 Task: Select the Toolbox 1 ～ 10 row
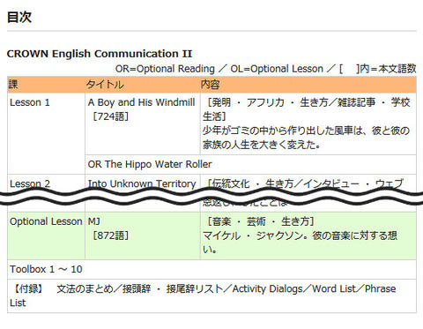[211, 269]
